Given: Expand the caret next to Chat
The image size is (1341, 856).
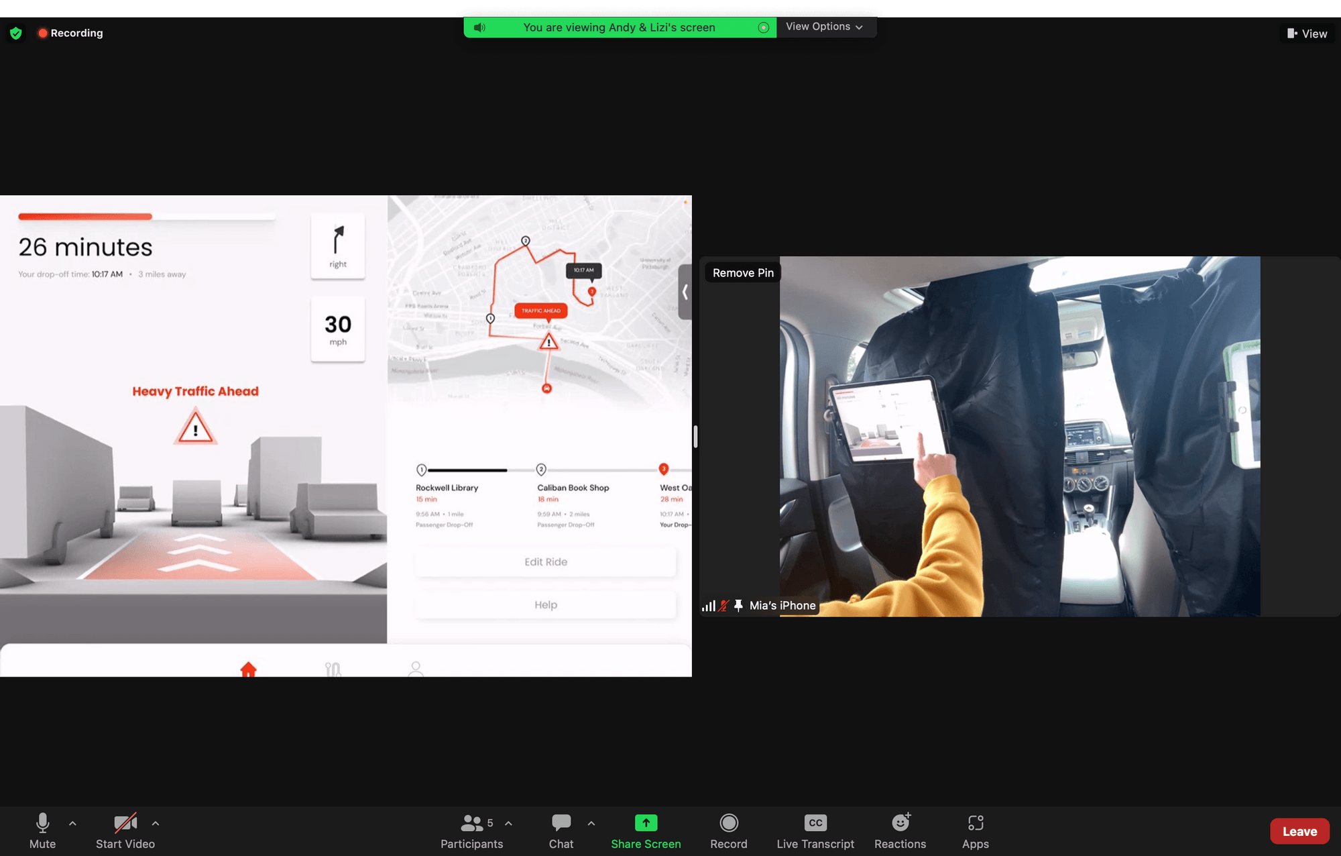Looking at the screenshot, I should [x=591, y=823].
